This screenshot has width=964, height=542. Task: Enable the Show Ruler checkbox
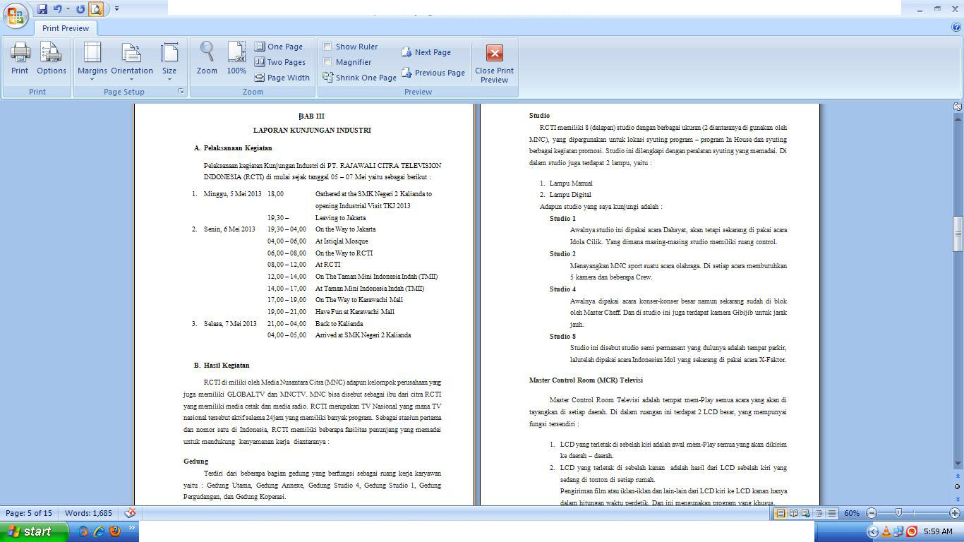tap(327, 47)
